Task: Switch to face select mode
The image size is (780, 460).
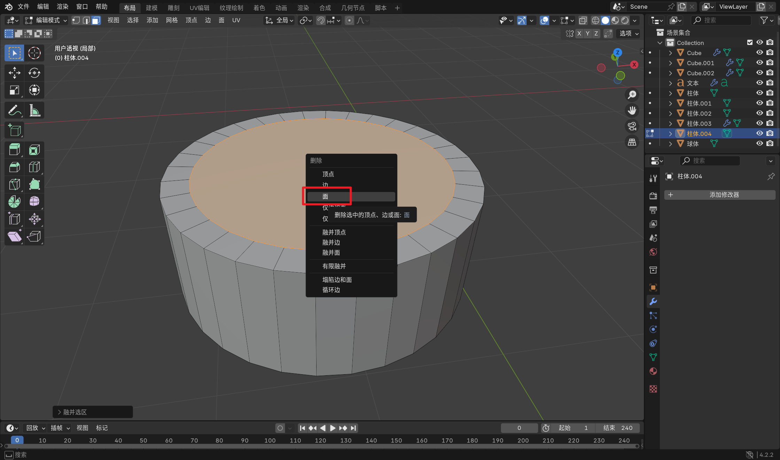Action: coord(96,21)
